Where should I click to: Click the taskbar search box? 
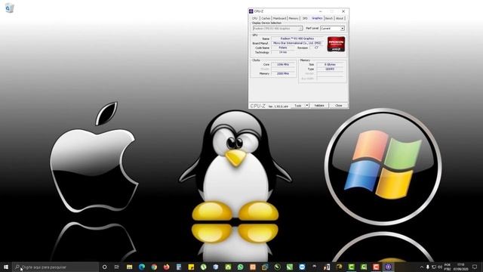55,267
